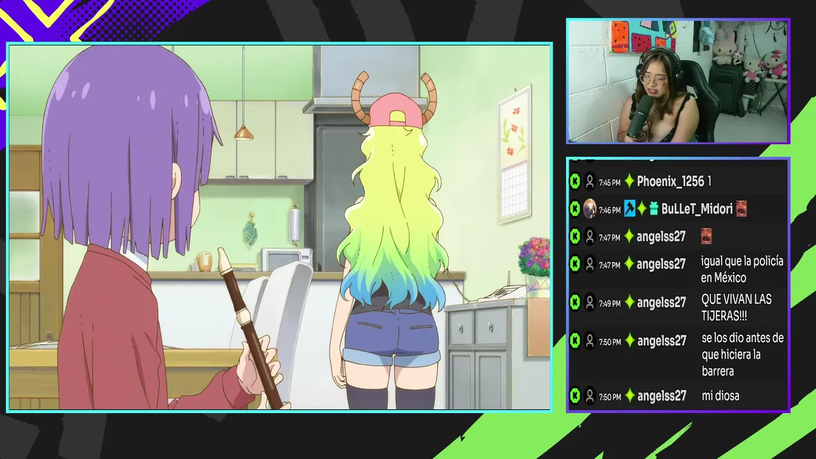Click the green diamond badge before Phoenix_1256
This screenshot has height=459, width=816.
[629, 182]
